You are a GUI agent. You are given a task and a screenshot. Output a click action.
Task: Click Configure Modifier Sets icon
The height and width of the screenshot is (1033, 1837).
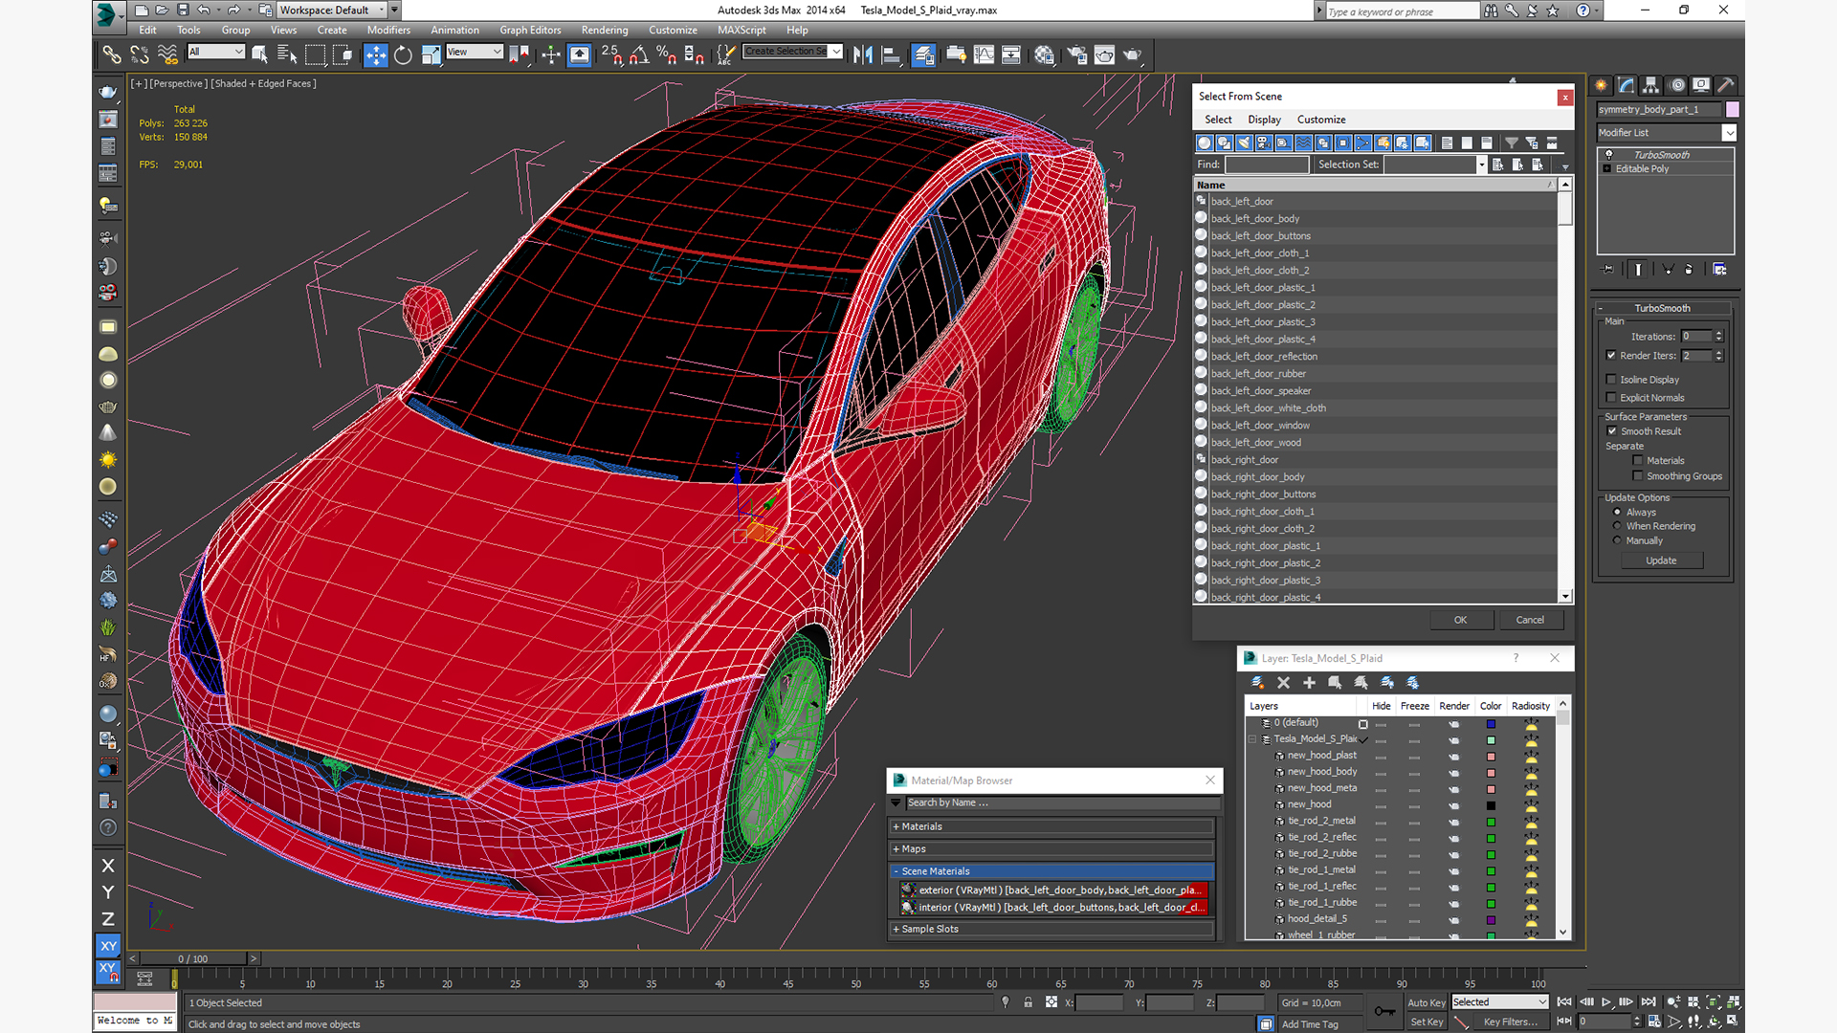coord(1719,270)
